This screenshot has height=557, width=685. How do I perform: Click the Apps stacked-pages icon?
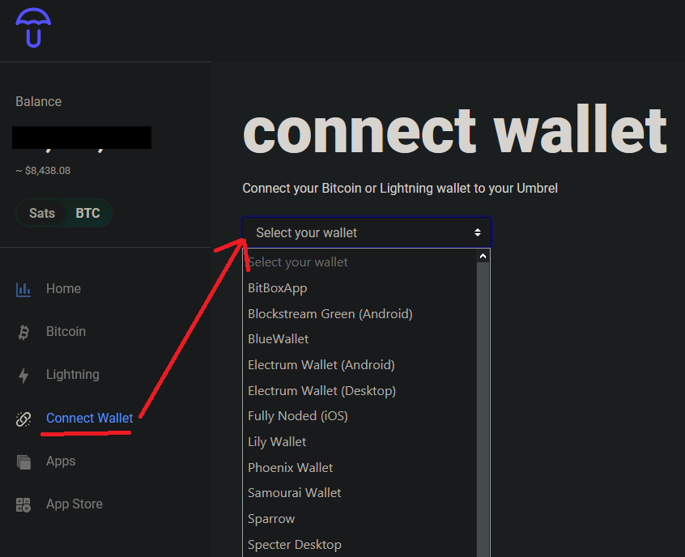(x=23, y=461)
